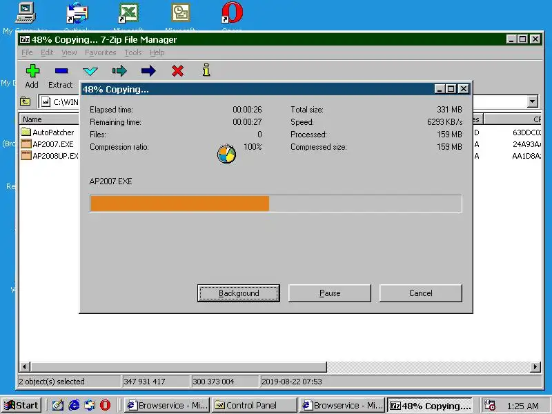Image resolution: width=552 pixels, height=414 pixels.
Task: Open the My Computer desktop icon
Action: point(26,13)
